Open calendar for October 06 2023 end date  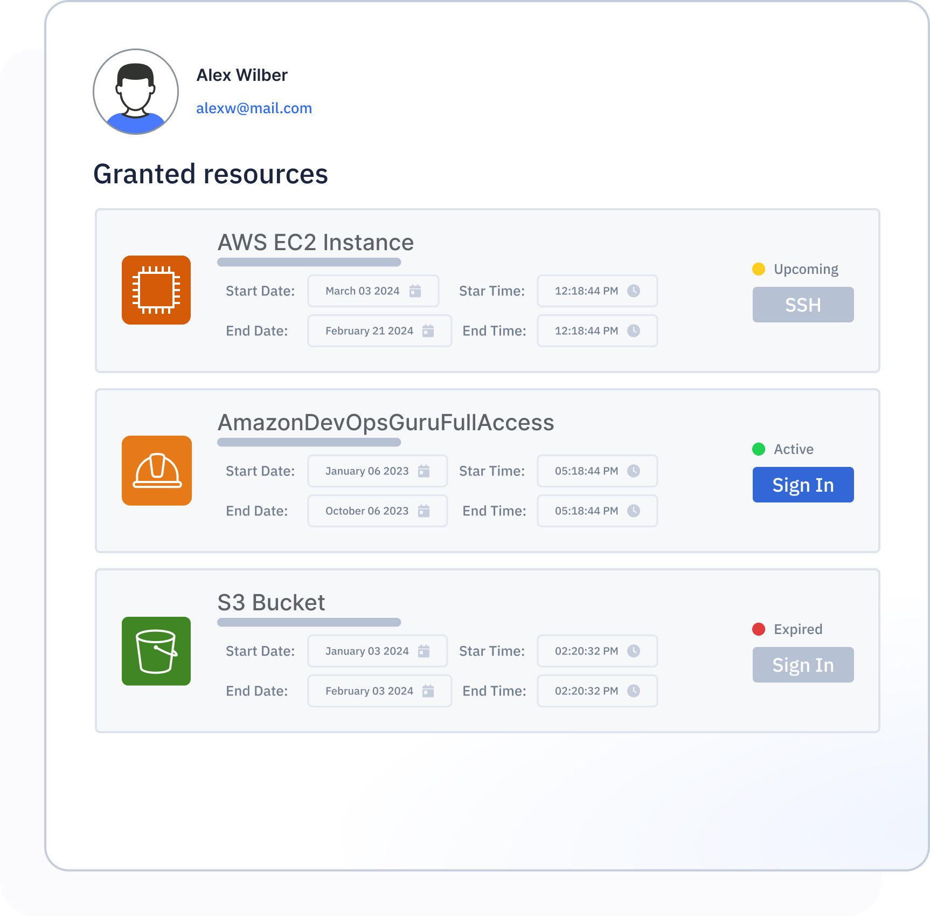pyautogui.click(x=424, y=511)
